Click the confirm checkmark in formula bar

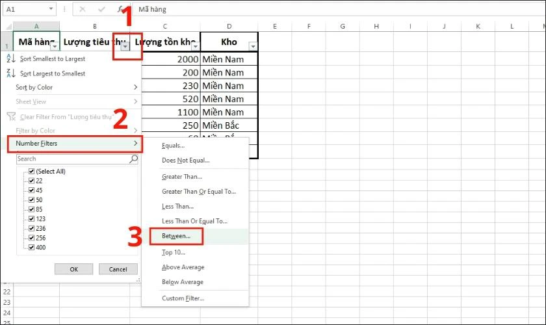coord(101,9)
